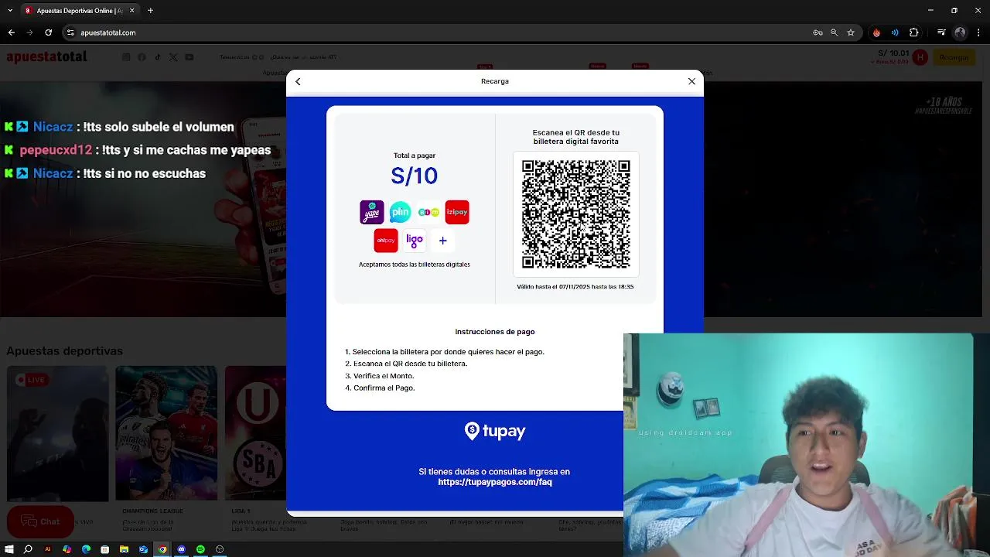Open Outlook from the taskbar
Viewport: 990px width, 557px height.
pyautogui.click(x=143, y=549)
